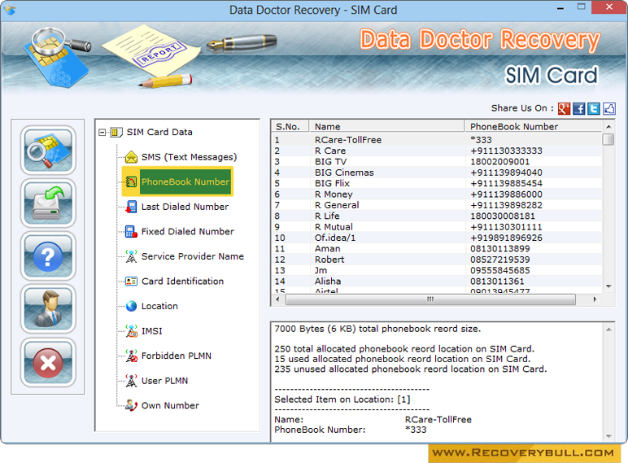The height and width of the screenshot is (463, 628).
Task: Open Own Number tree item
Action: pos(170,405)
